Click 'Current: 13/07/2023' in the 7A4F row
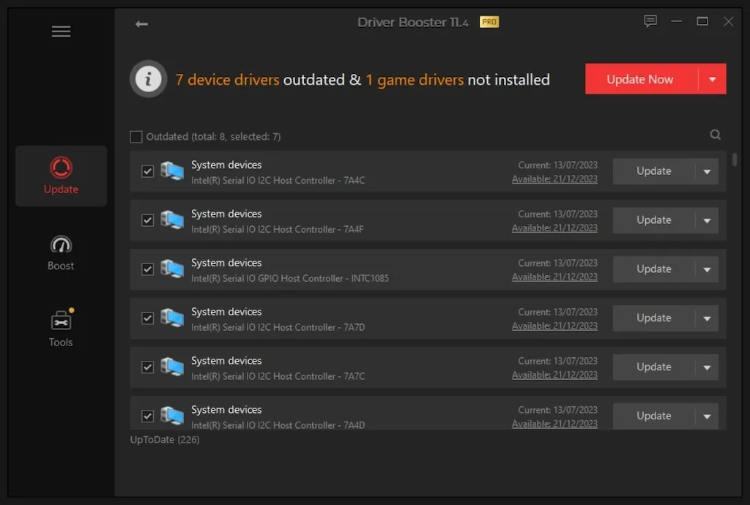The width and height of the screenshot is (750, 505). pos(557,214)
